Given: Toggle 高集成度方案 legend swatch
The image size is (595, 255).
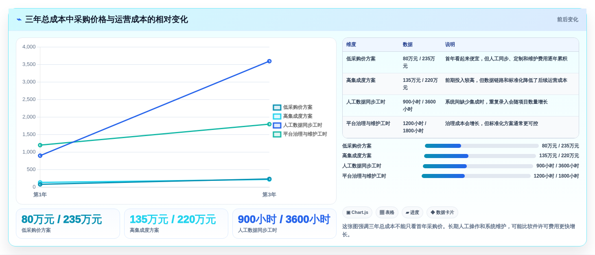Looking at the screenshot, I should pos(277,117).
